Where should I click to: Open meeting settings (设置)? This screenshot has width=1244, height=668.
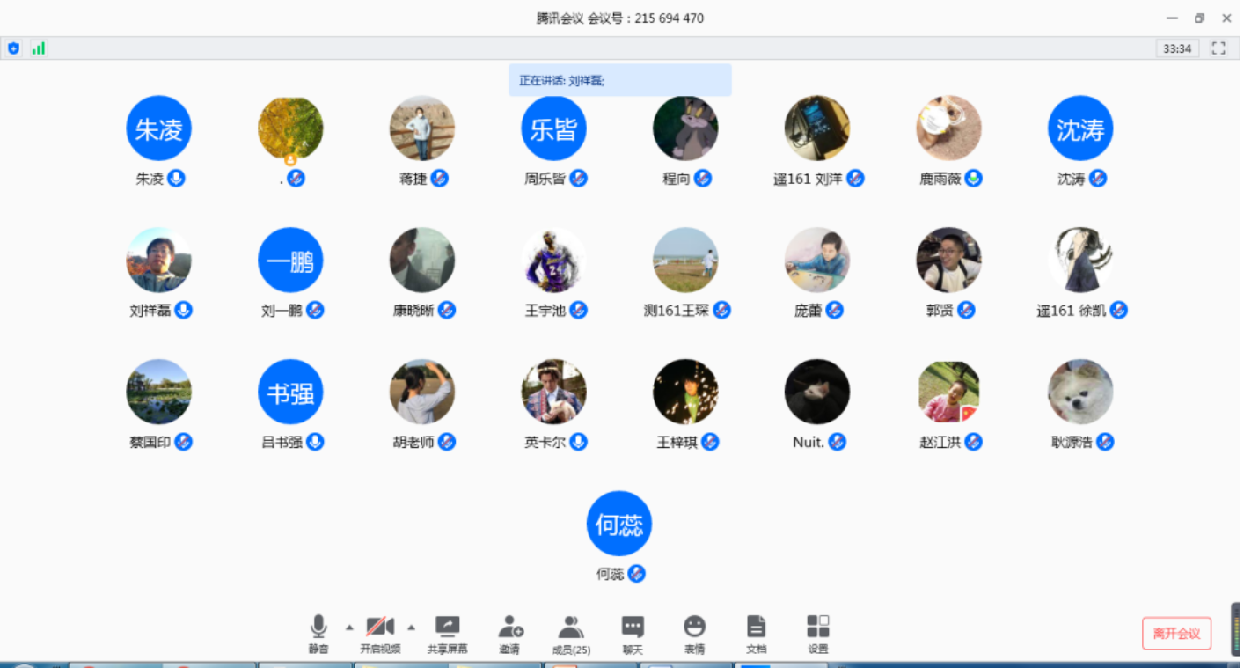coord(817,634)
